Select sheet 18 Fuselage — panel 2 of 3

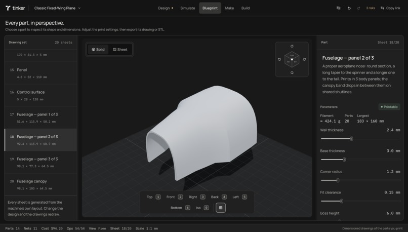click(x=40, y=140)
